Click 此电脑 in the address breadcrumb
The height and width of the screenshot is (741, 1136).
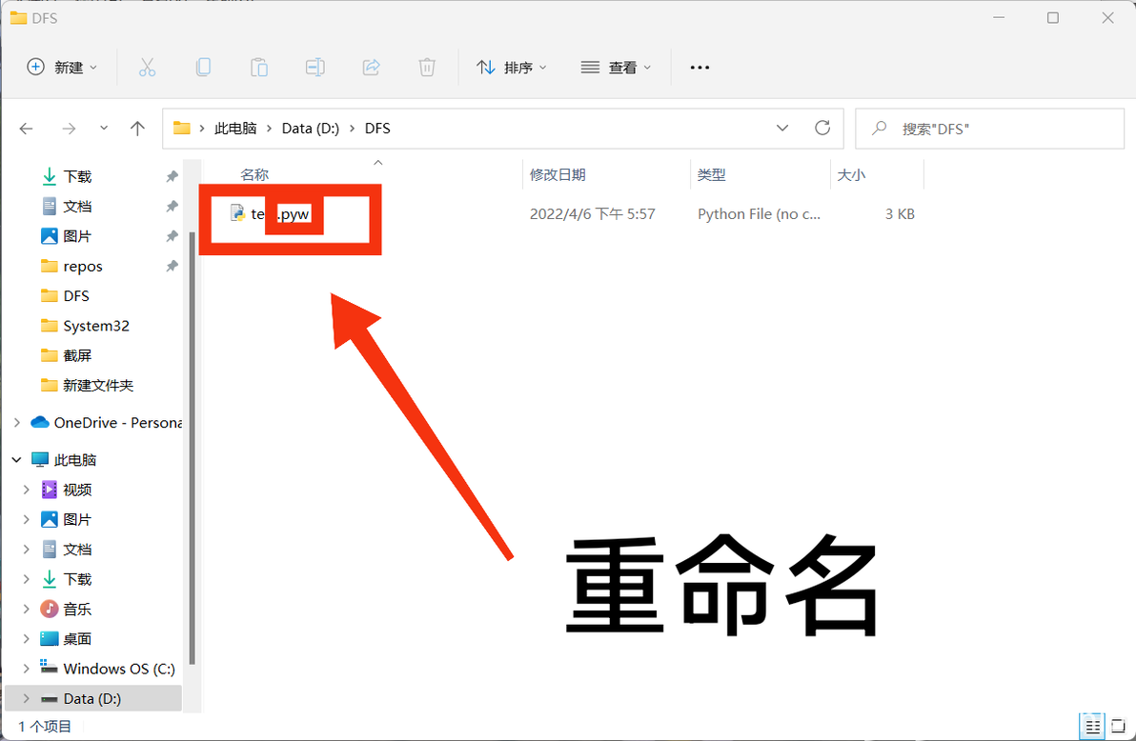coord(235,129)
